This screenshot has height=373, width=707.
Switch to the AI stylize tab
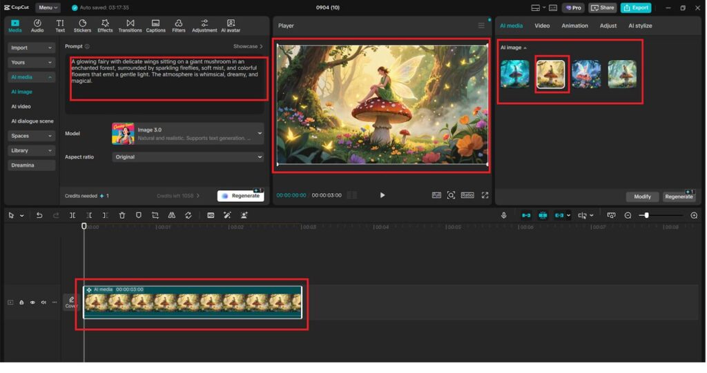pyautogui.click(x=639, y=26)
